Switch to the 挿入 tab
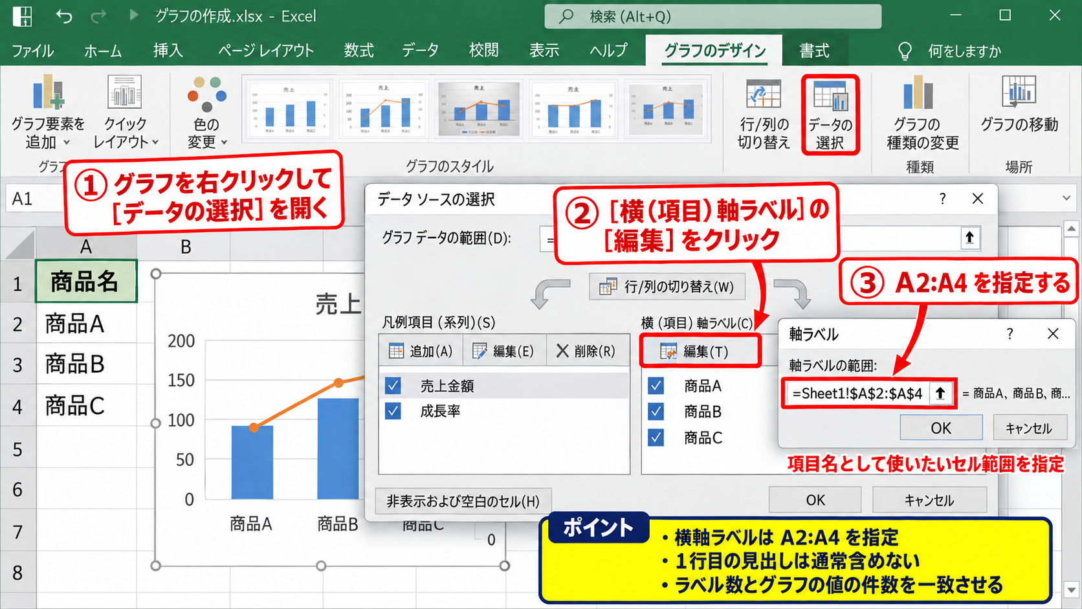Image resolution: width=1082 pixels, height=609 pixels. (x=168, y=50)
